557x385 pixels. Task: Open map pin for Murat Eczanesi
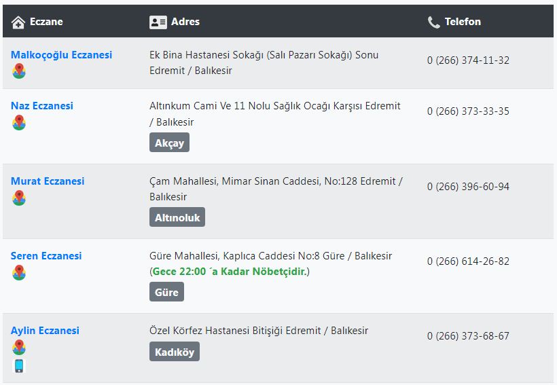(x=19, y=198)
